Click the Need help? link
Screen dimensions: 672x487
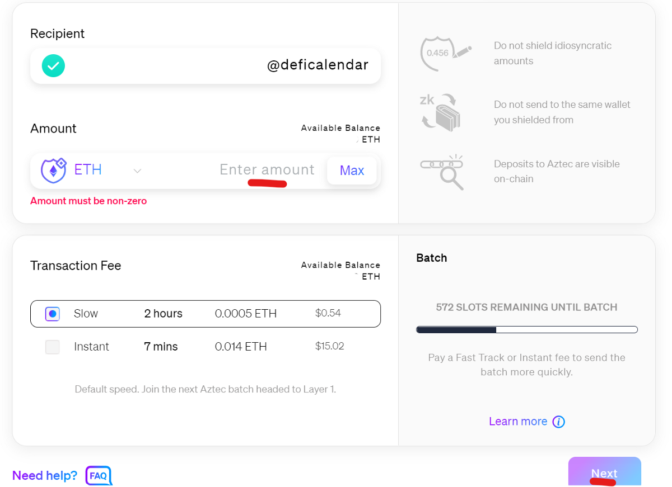pos(44,475)
